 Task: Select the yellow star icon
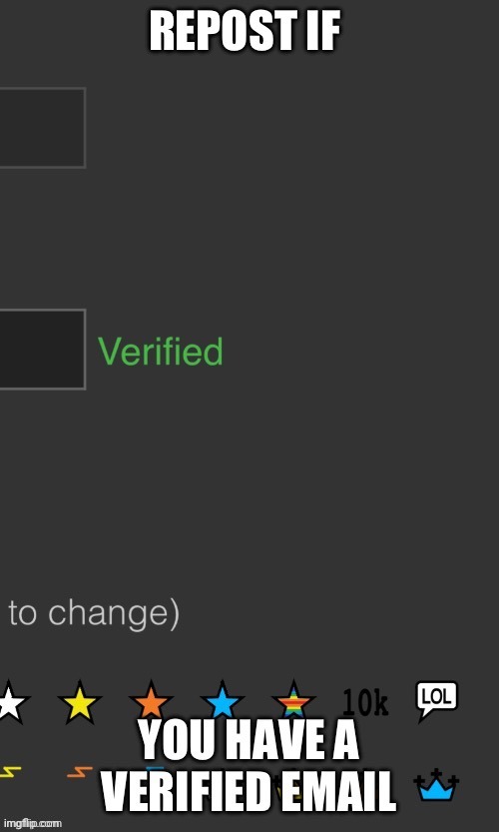pyautogui.click(x=80, y=702)
